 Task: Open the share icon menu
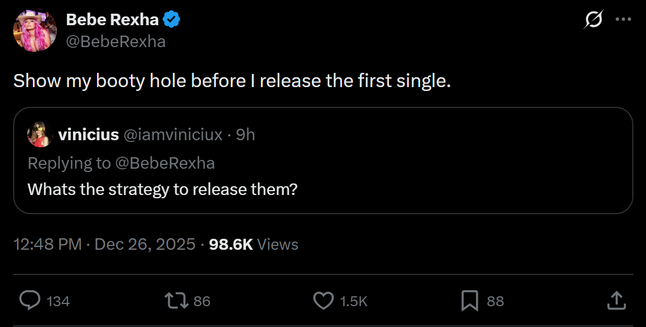pyautogui.click(x=616, y=300)
